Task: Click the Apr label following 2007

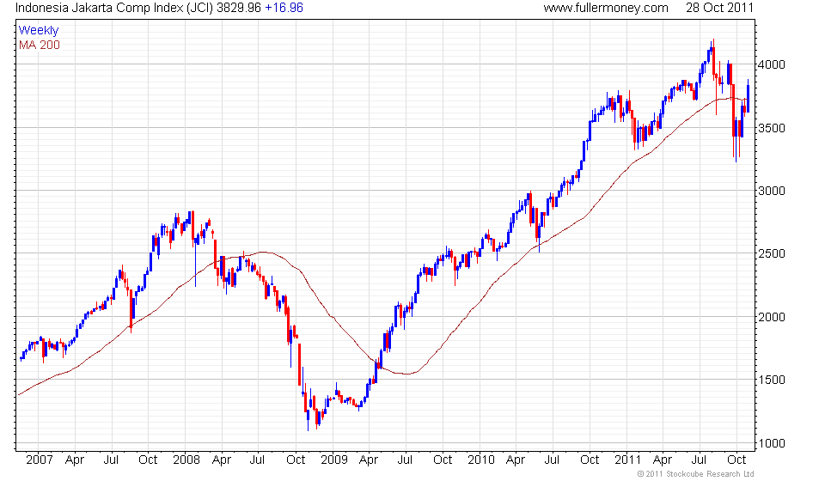Action: click(x=75, y=460)
